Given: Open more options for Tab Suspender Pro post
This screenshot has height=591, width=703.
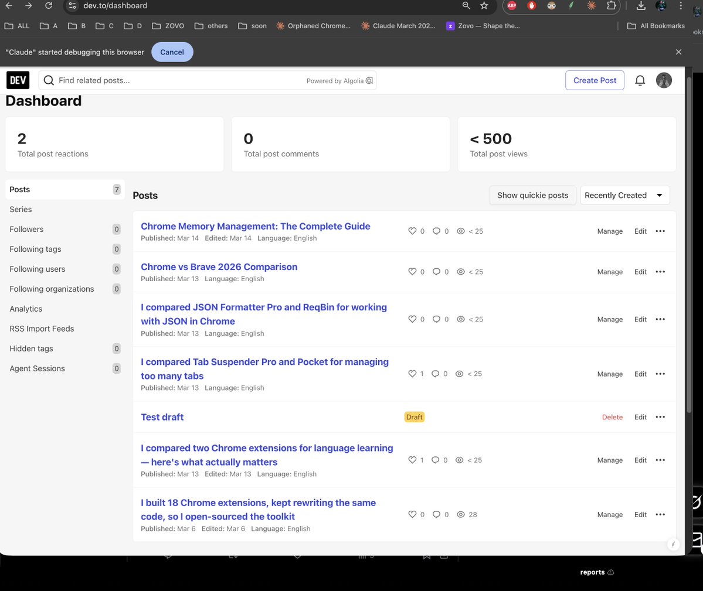Looking at the screenshot, I should coord(660,374).
